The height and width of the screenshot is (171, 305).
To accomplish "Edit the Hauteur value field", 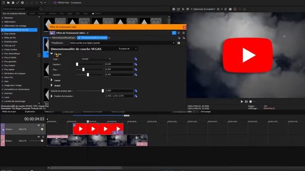I will (x=119, y=64).
